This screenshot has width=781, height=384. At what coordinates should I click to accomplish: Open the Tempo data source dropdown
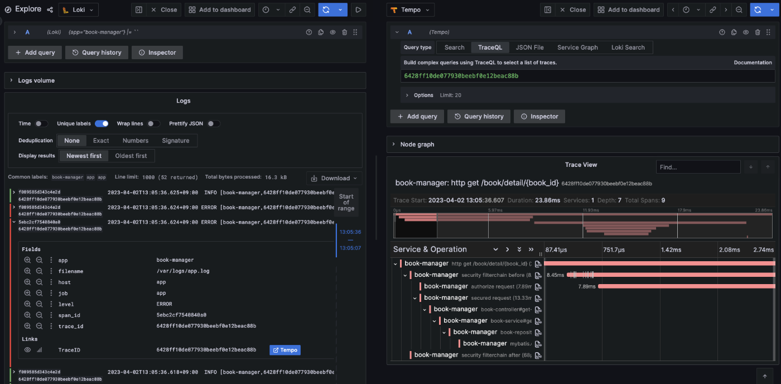412,9
